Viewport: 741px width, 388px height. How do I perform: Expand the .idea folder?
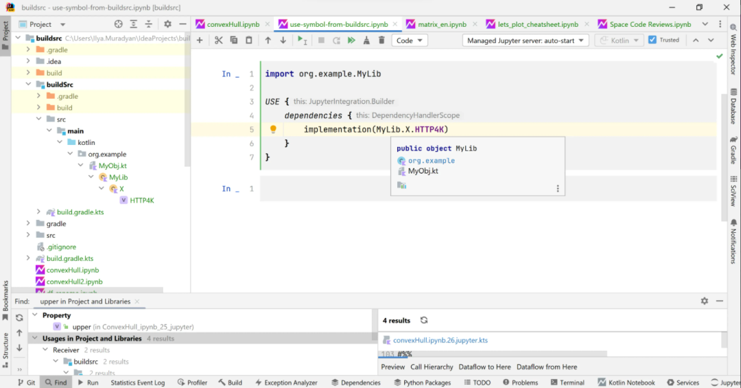[28, 61]
